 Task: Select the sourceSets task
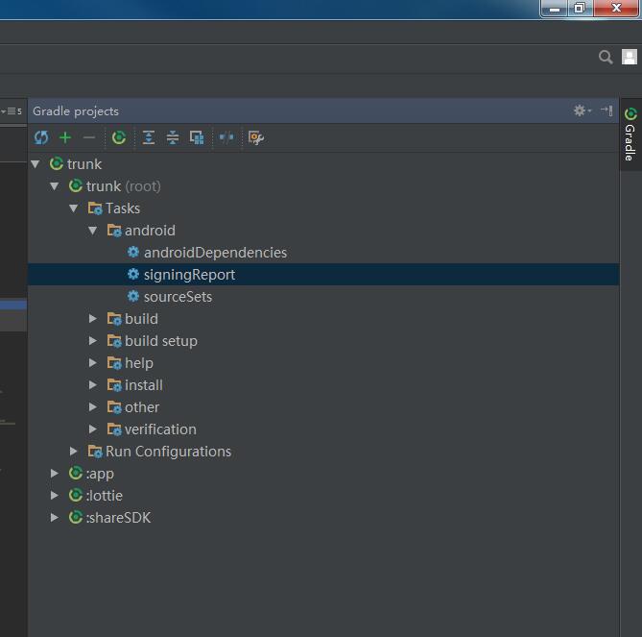[x=178, y=297]
